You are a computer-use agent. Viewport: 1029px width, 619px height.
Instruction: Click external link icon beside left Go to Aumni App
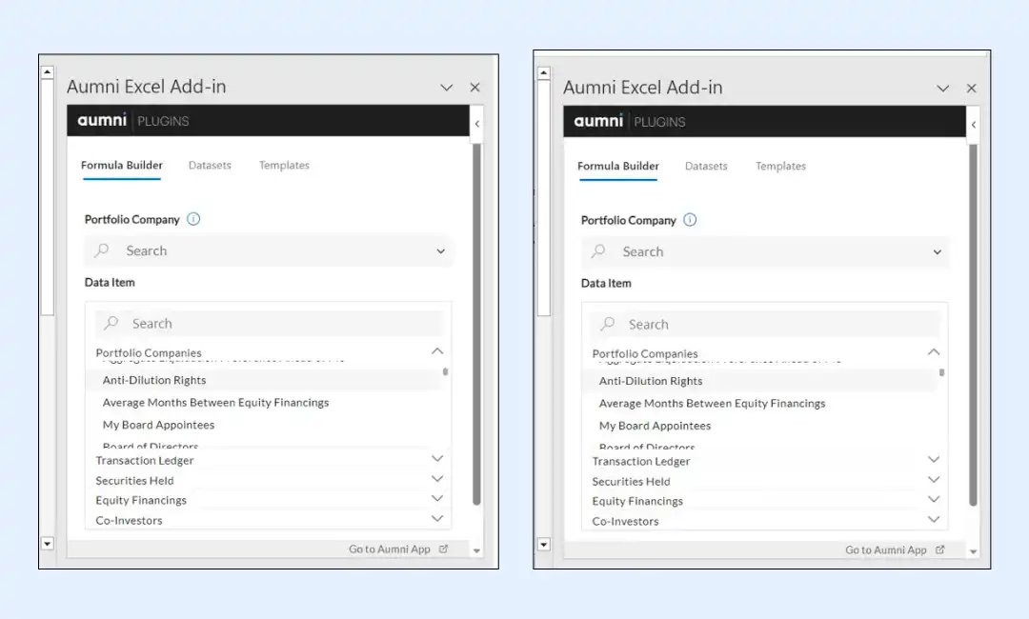click(x=444, y=549)
